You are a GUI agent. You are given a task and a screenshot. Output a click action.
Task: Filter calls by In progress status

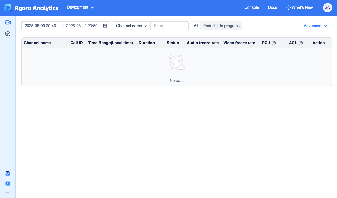[230, 26]
